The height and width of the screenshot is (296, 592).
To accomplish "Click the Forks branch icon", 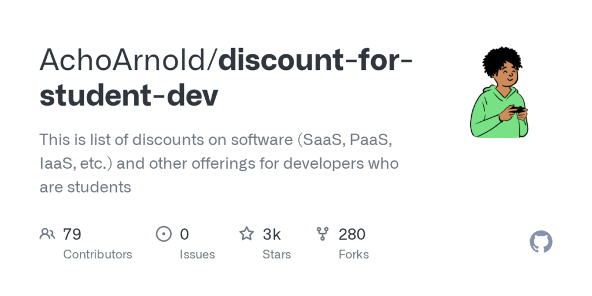I will click(x=323, y=234).
